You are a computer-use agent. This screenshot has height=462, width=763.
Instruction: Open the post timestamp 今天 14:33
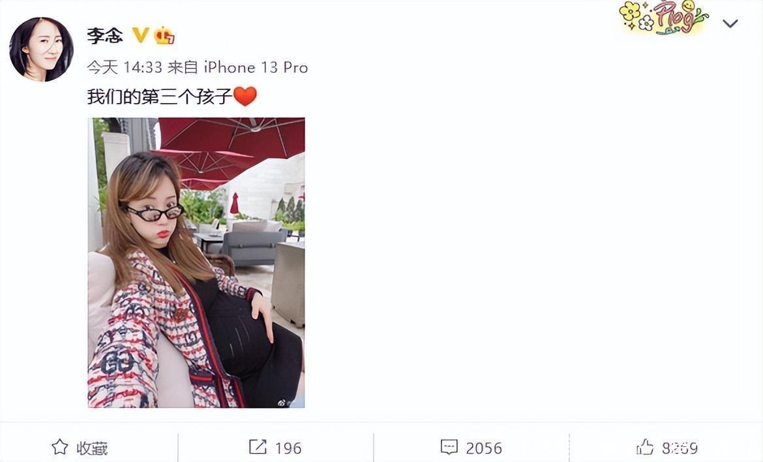coord(125,67)
